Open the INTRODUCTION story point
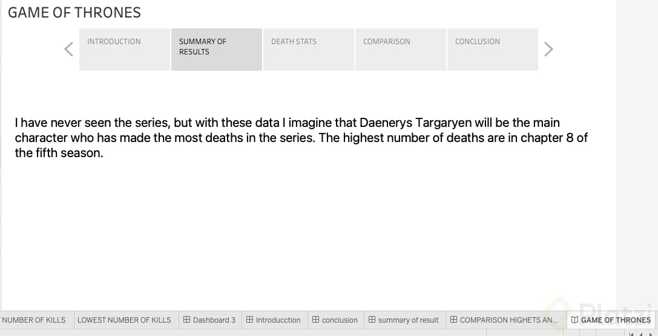This screenshot has height=336, width=658. [x=125, y=50]
